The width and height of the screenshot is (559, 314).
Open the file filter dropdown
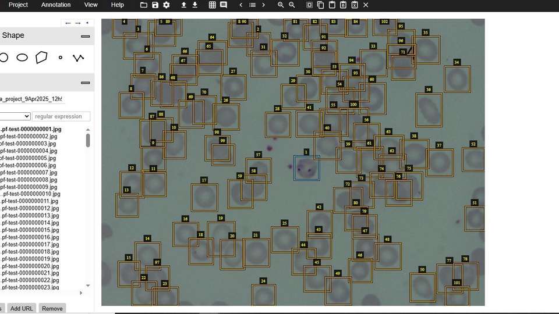(x=15, y=116)
